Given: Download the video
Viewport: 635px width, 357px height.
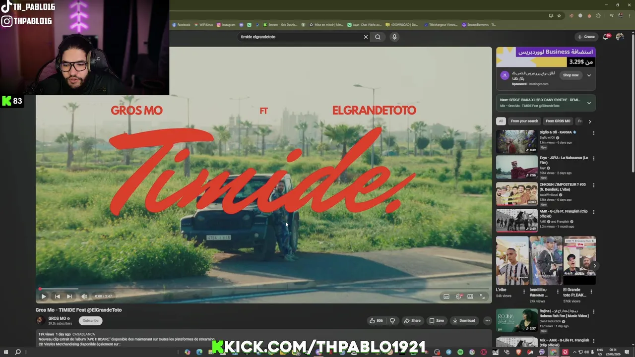Looking at the screenshot, I should point(464,321).
